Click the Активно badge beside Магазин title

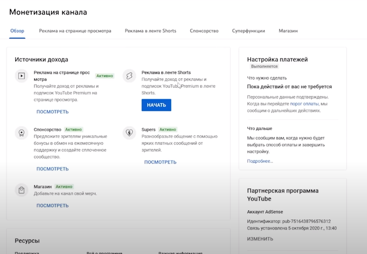point(64,187)
